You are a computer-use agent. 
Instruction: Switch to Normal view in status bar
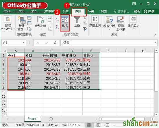89,125
